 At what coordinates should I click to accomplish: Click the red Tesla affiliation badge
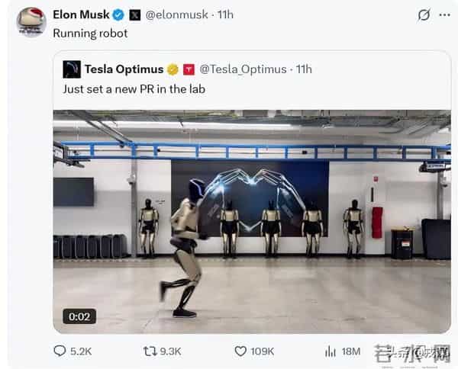(189, 69)
